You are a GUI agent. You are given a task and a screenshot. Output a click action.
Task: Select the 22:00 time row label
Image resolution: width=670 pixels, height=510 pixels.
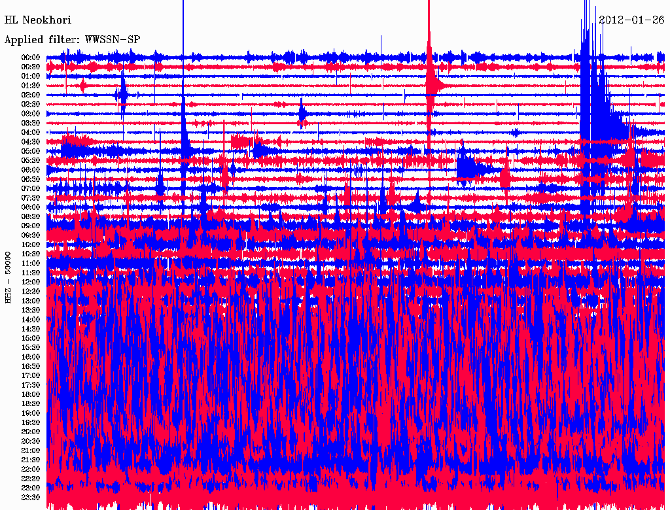point(31,469)
